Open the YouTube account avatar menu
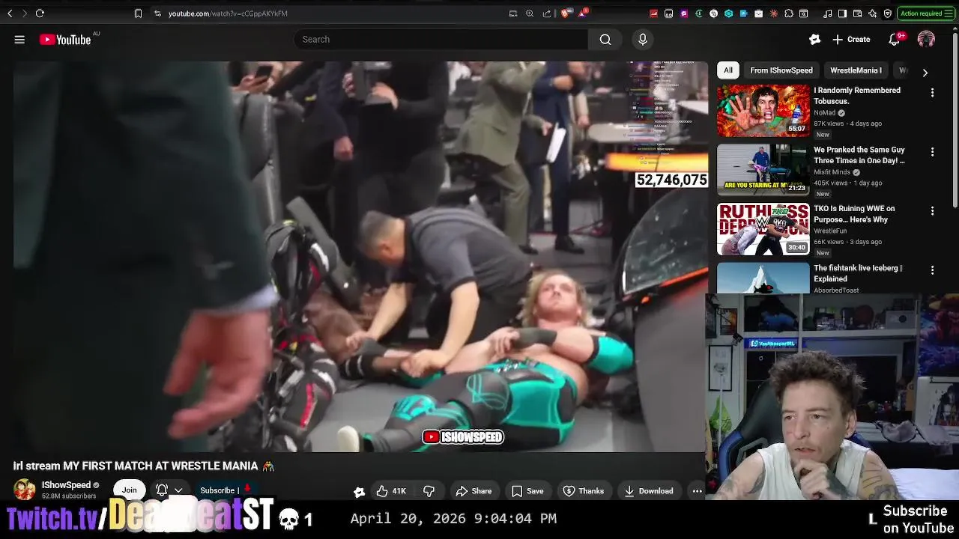The width and height of the screenshot is (959, 539). click(x=926, y=40)
